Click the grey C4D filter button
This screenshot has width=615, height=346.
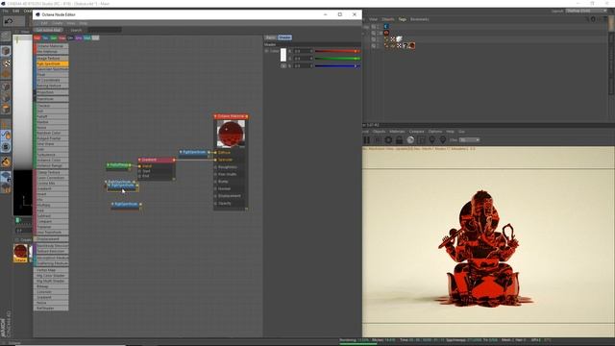pos(95,38)
